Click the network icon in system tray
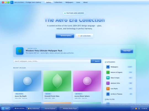The image size is (149, 111). click(x=136, y=109)
